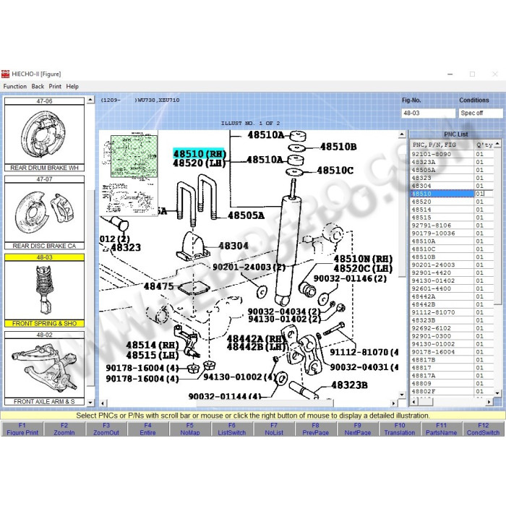Click the Q'ty column header
Viewport: 506px width, 506px height.
point(484,145)
